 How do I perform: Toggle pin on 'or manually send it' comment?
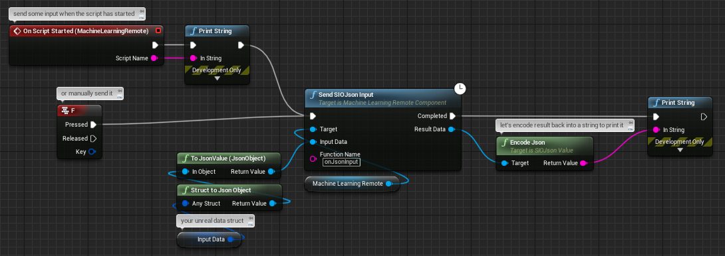[x=120, y=92]
